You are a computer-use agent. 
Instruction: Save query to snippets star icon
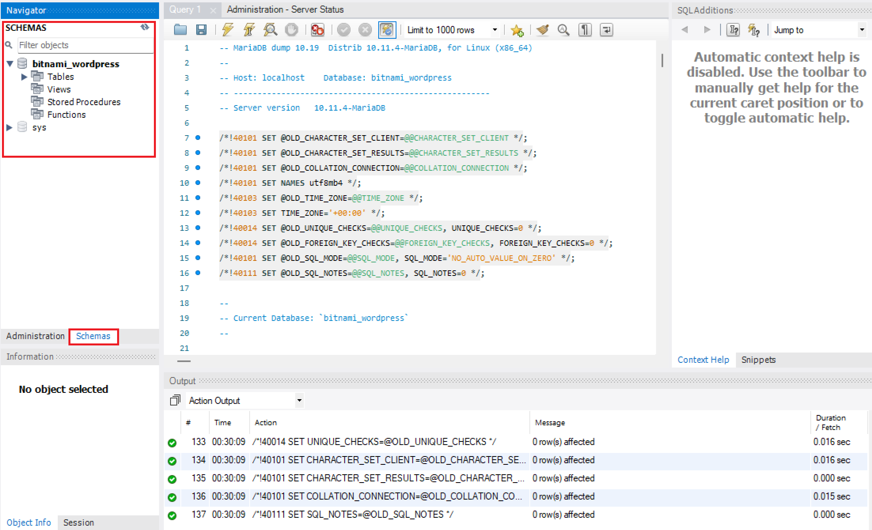tap(517, 30)
